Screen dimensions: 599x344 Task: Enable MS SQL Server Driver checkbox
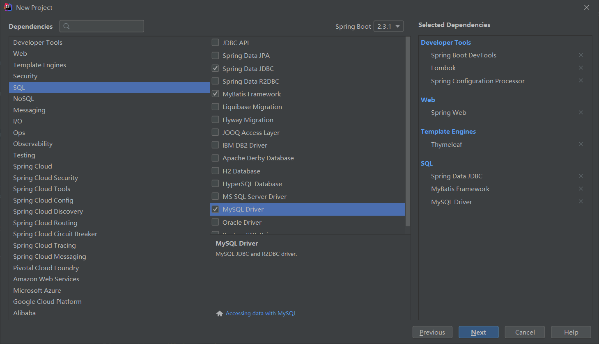point(215,196)
